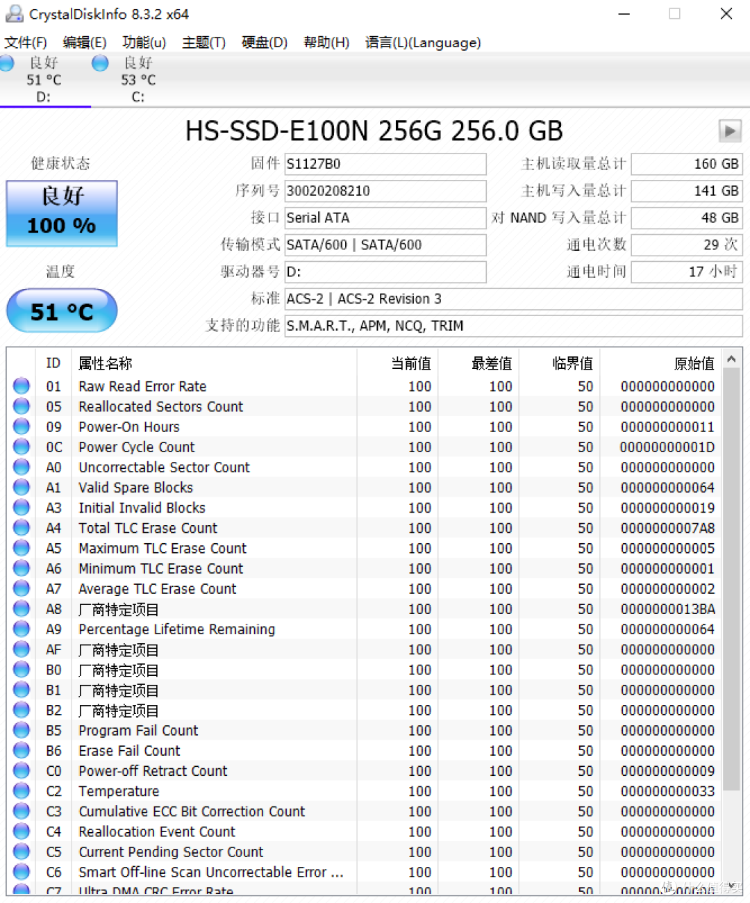The height and width of the screenshot is (903, 750).
Task: Click status icon for Power-off Retract Count
Action: [x=22, y=770]
